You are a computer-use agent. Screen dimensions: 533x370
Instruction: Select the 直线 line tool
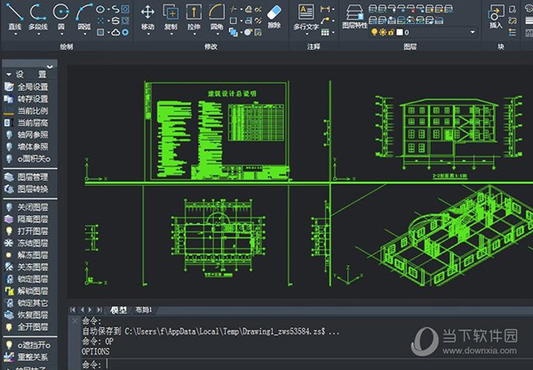[15, 15]
